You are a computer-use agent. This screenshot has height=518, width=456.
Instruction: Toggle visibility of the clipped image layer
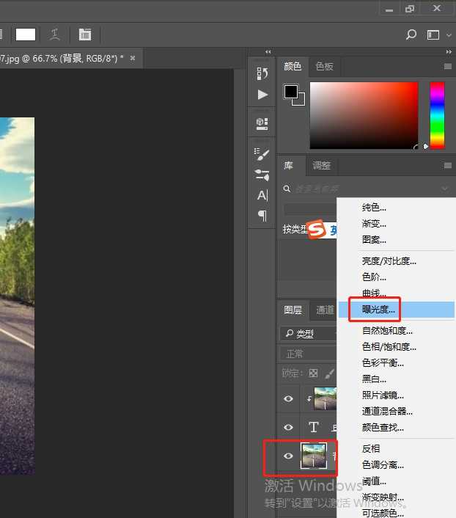(288, 398)
